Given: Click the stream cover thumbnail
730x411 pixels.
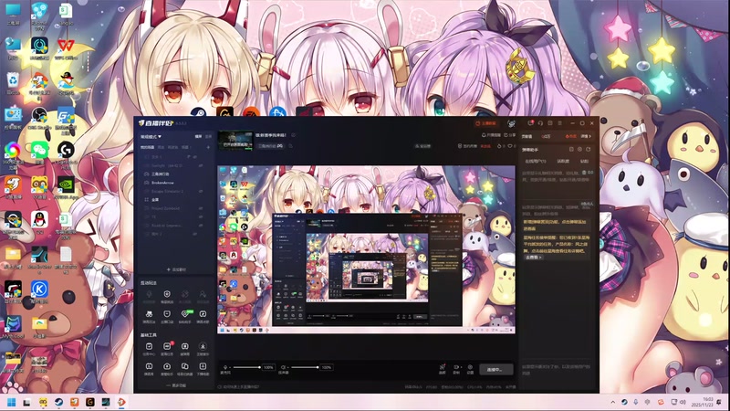Looking at the screenshot, I should click(x=235, y=141).
